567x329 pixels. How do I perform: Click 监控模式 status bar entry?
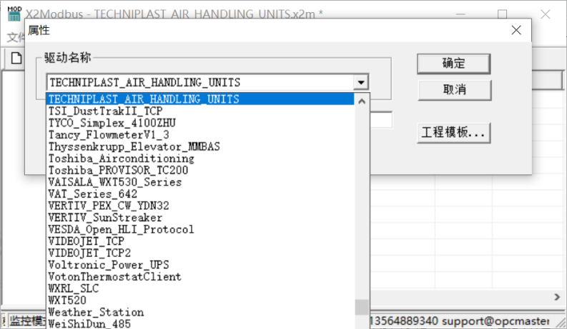pos(26,320)
